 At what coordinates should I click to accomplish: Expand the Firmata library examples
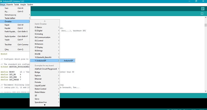coord(45,82)
